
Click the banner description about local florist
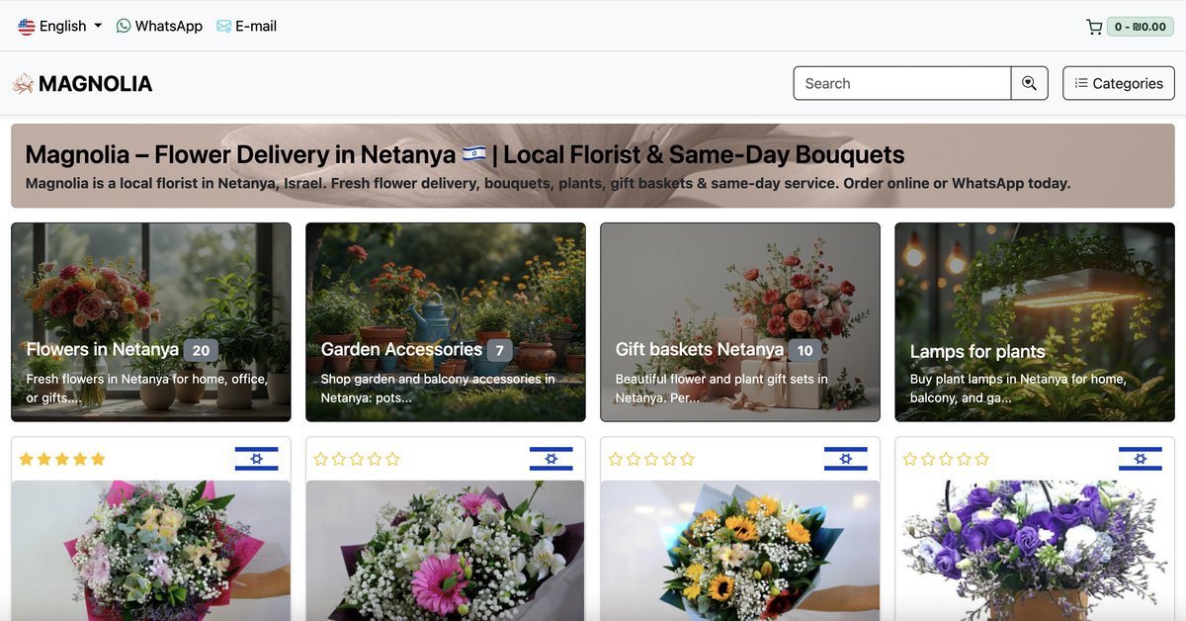[548, 183]
